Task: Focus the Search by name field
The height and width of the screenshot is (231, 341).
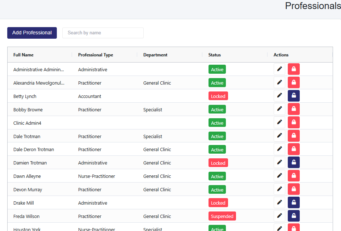Action: pos(103,33)
